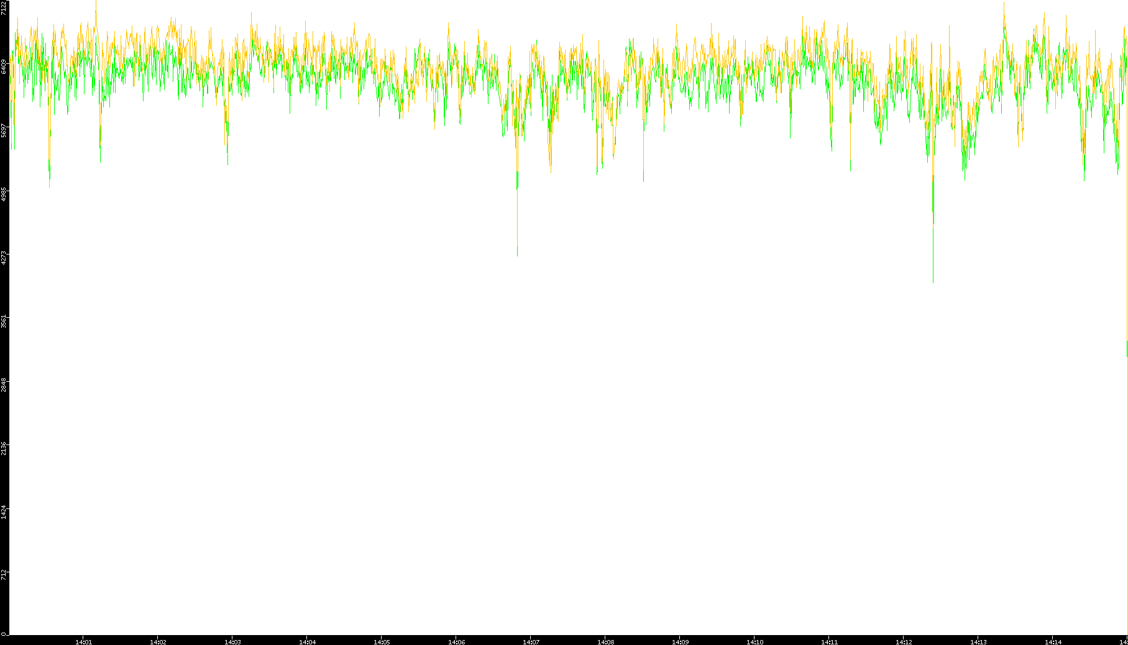Click the 7122 y-axis label
The height and width of the screenshot is (645, 1128).
click(4, 7)
